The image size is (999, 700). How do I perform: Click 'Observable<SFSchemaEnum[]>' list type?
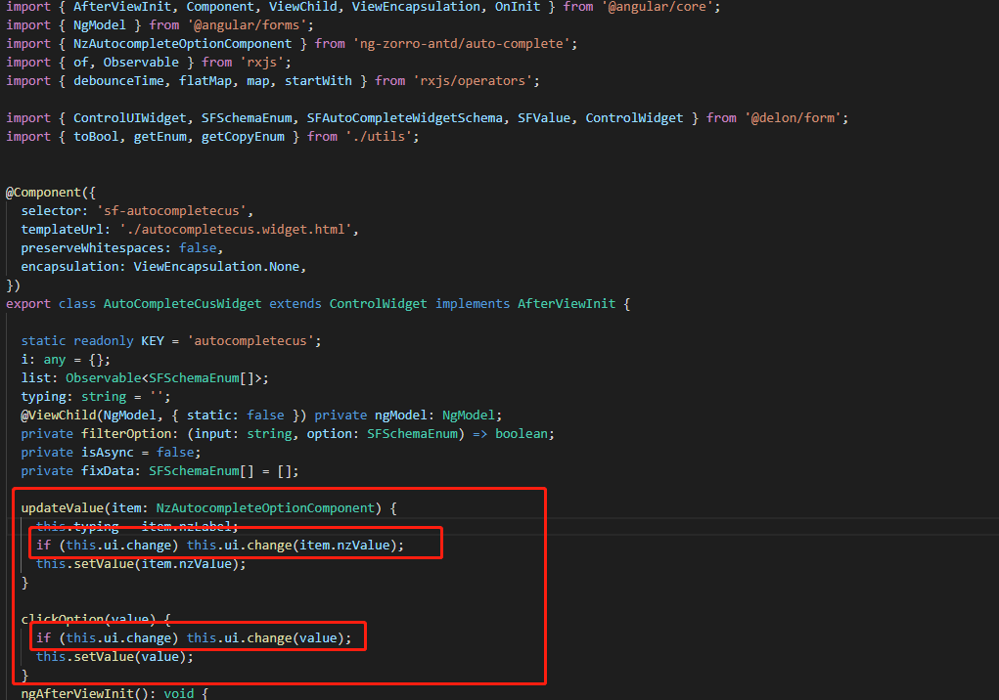tap(163, 378)
